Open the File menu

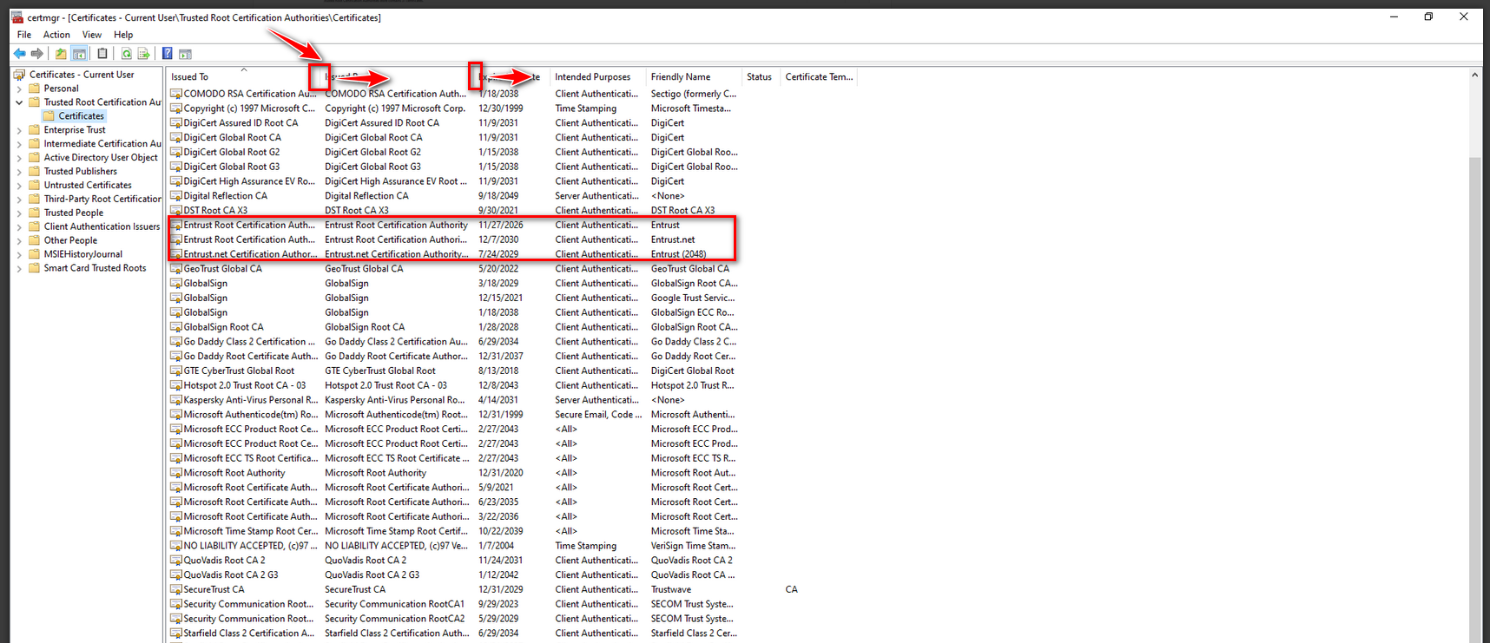[x=24, y=35]
